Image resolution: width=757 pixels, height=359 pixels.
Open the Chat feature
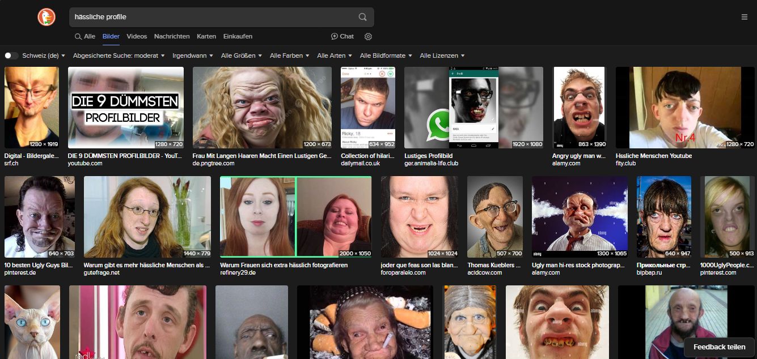click(x=342, y=36)
